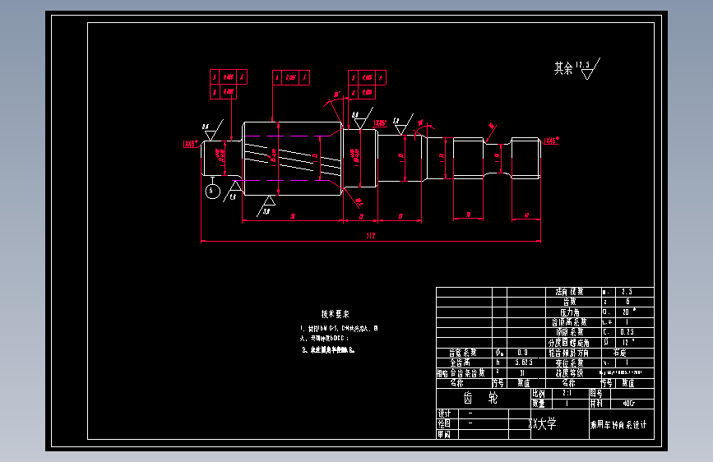
Task: Select the 12.5 surface roughness symbol
Action: coord(588,69)
